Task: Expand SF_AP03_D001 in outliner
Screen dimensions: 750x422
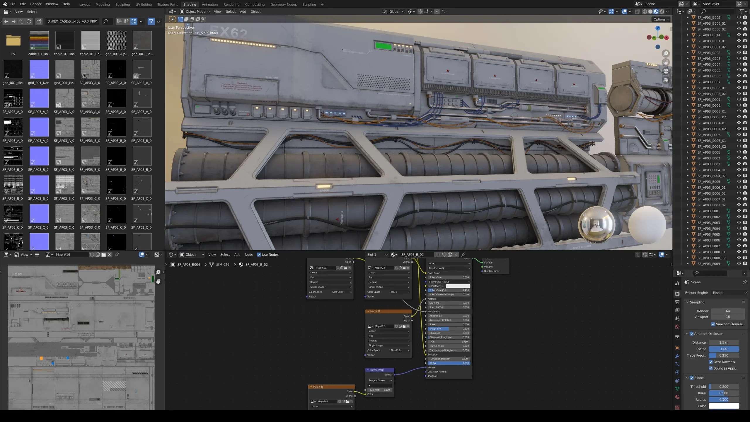Action: coord(687,100)
